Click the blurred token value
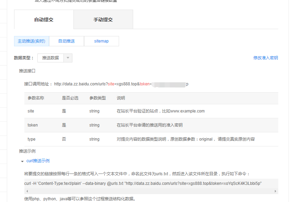The image size is (293, 202). [x=169, y=84]
